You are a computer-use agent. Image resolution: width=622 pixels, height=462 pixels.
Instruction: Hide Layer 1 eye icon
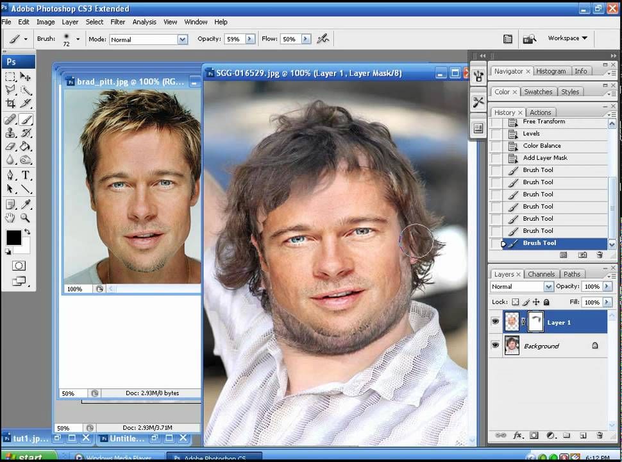pos(495,321)
